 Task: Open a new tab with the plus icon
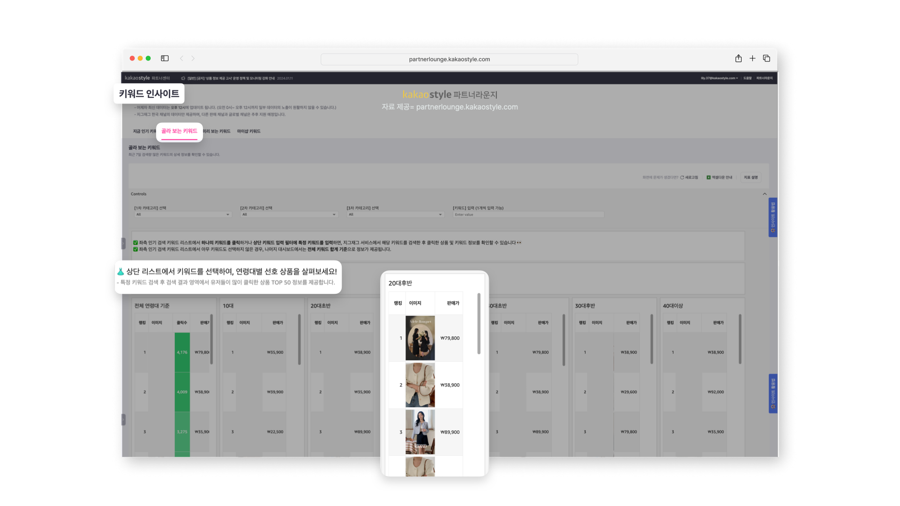pos(752,59)
